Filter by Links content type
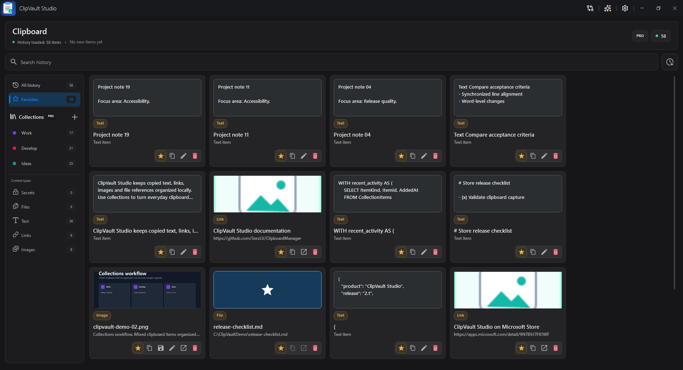 click(x=44, y=235)
